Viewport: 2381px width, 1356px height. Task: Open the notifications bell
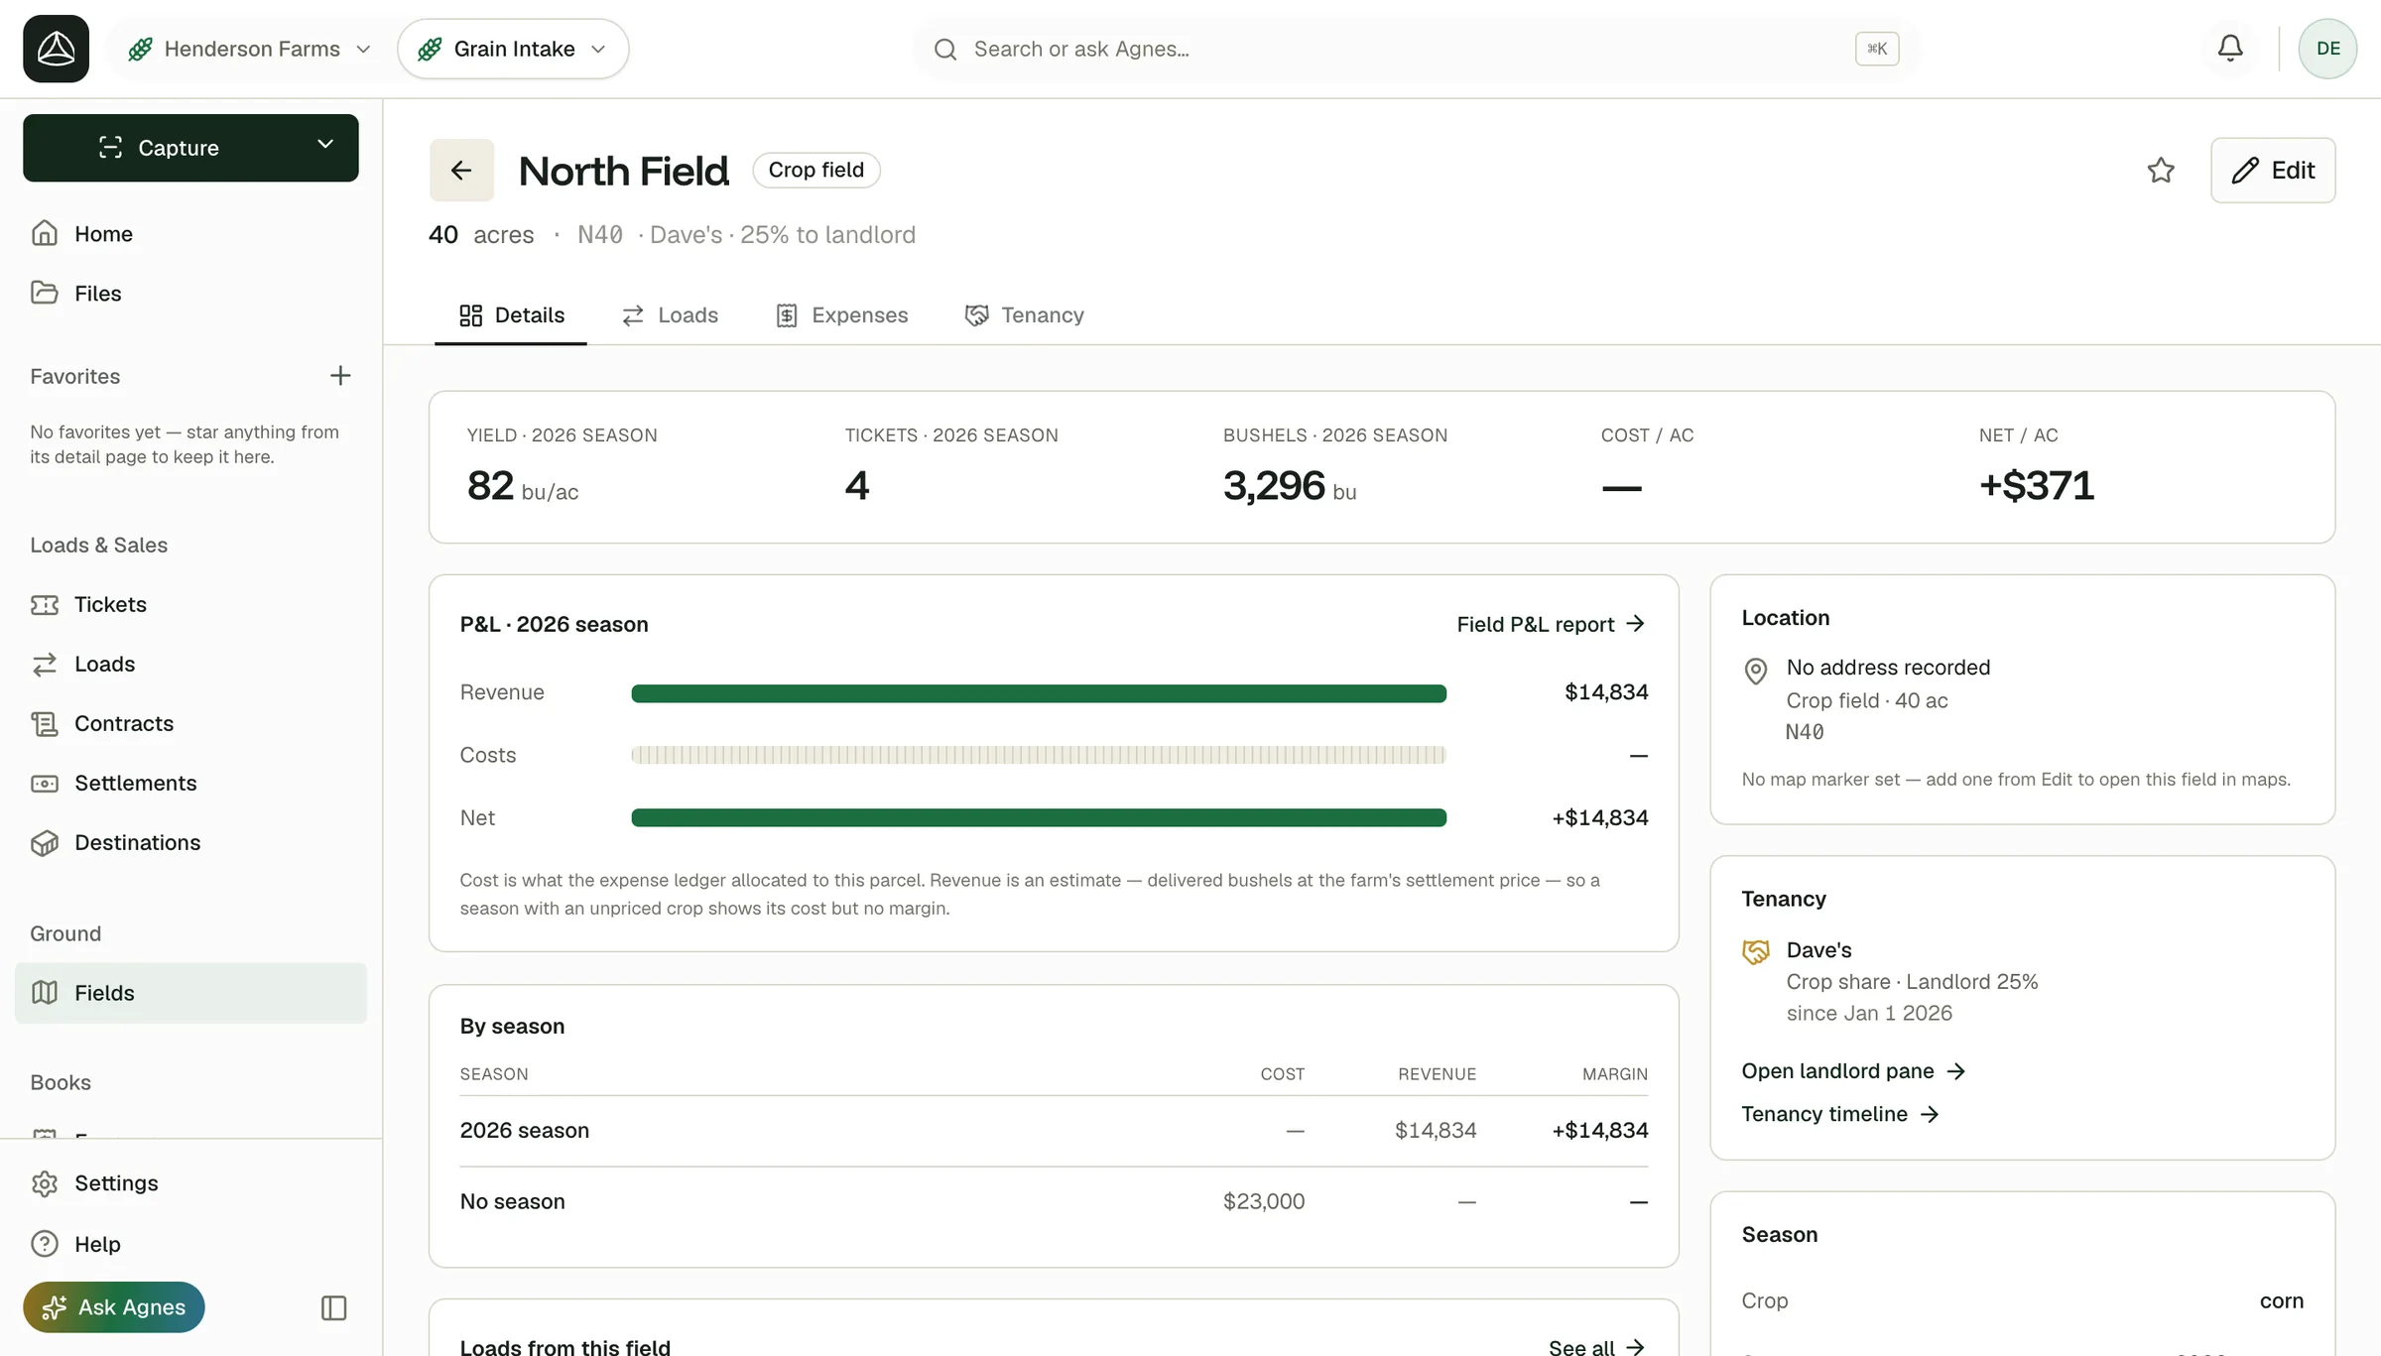tap(2230, 49)
